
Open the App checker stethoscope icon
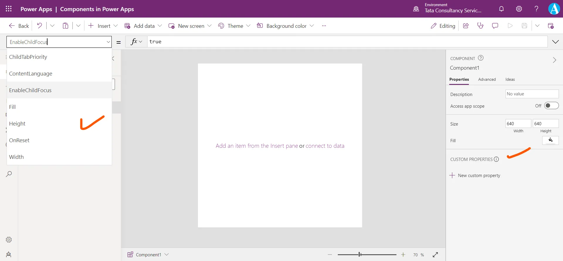click(480, 26)
